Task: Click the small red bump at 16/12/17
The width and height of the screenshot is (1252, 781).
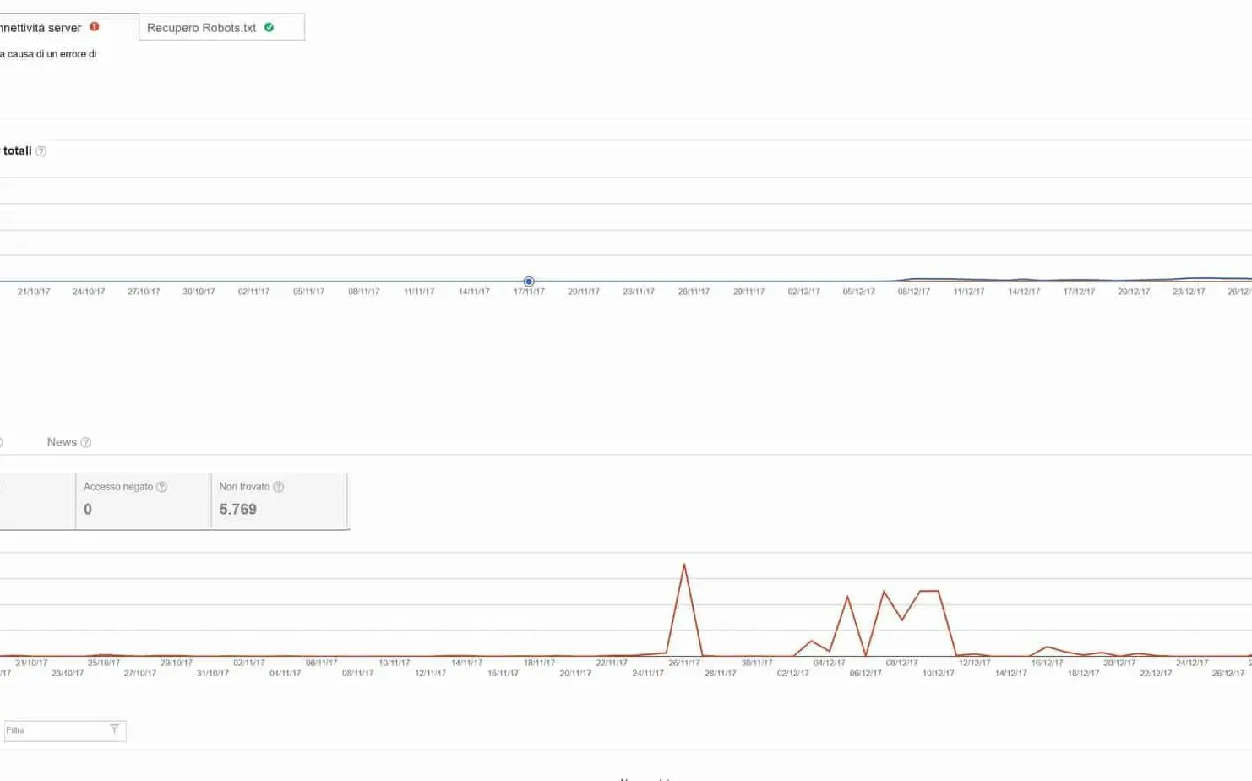Action: [x=1047, y=647]
